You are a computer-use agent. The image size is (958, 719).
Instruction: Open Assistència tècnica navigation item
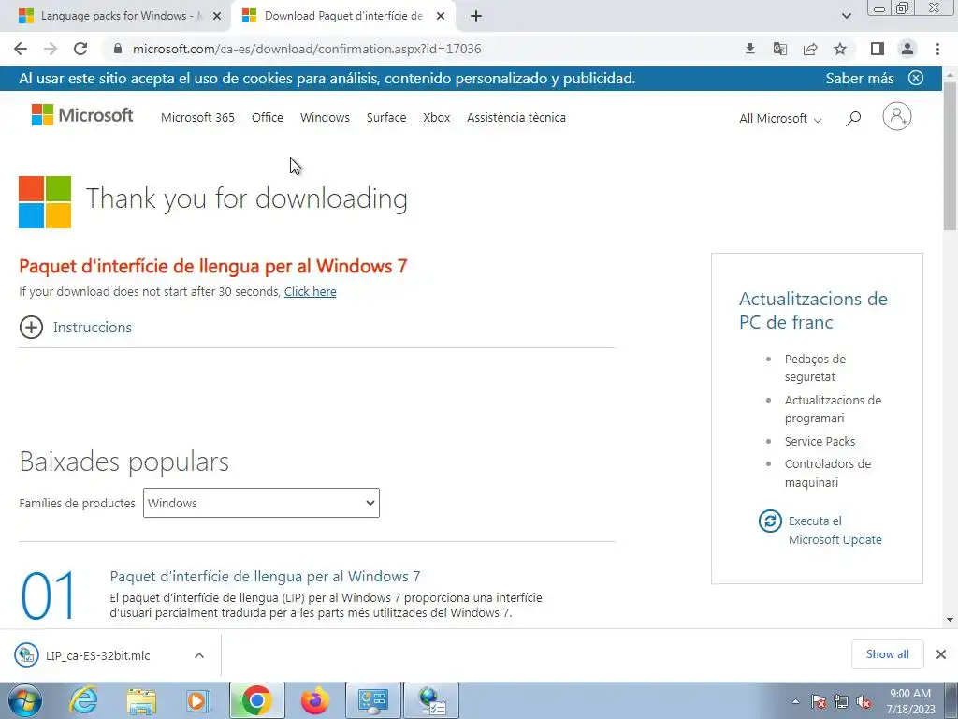click(x=516, y=117)
